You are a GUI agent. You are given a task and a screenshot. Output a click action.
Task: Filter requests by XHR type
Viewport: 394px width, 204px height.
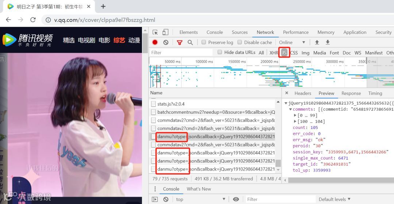[274, 53]
